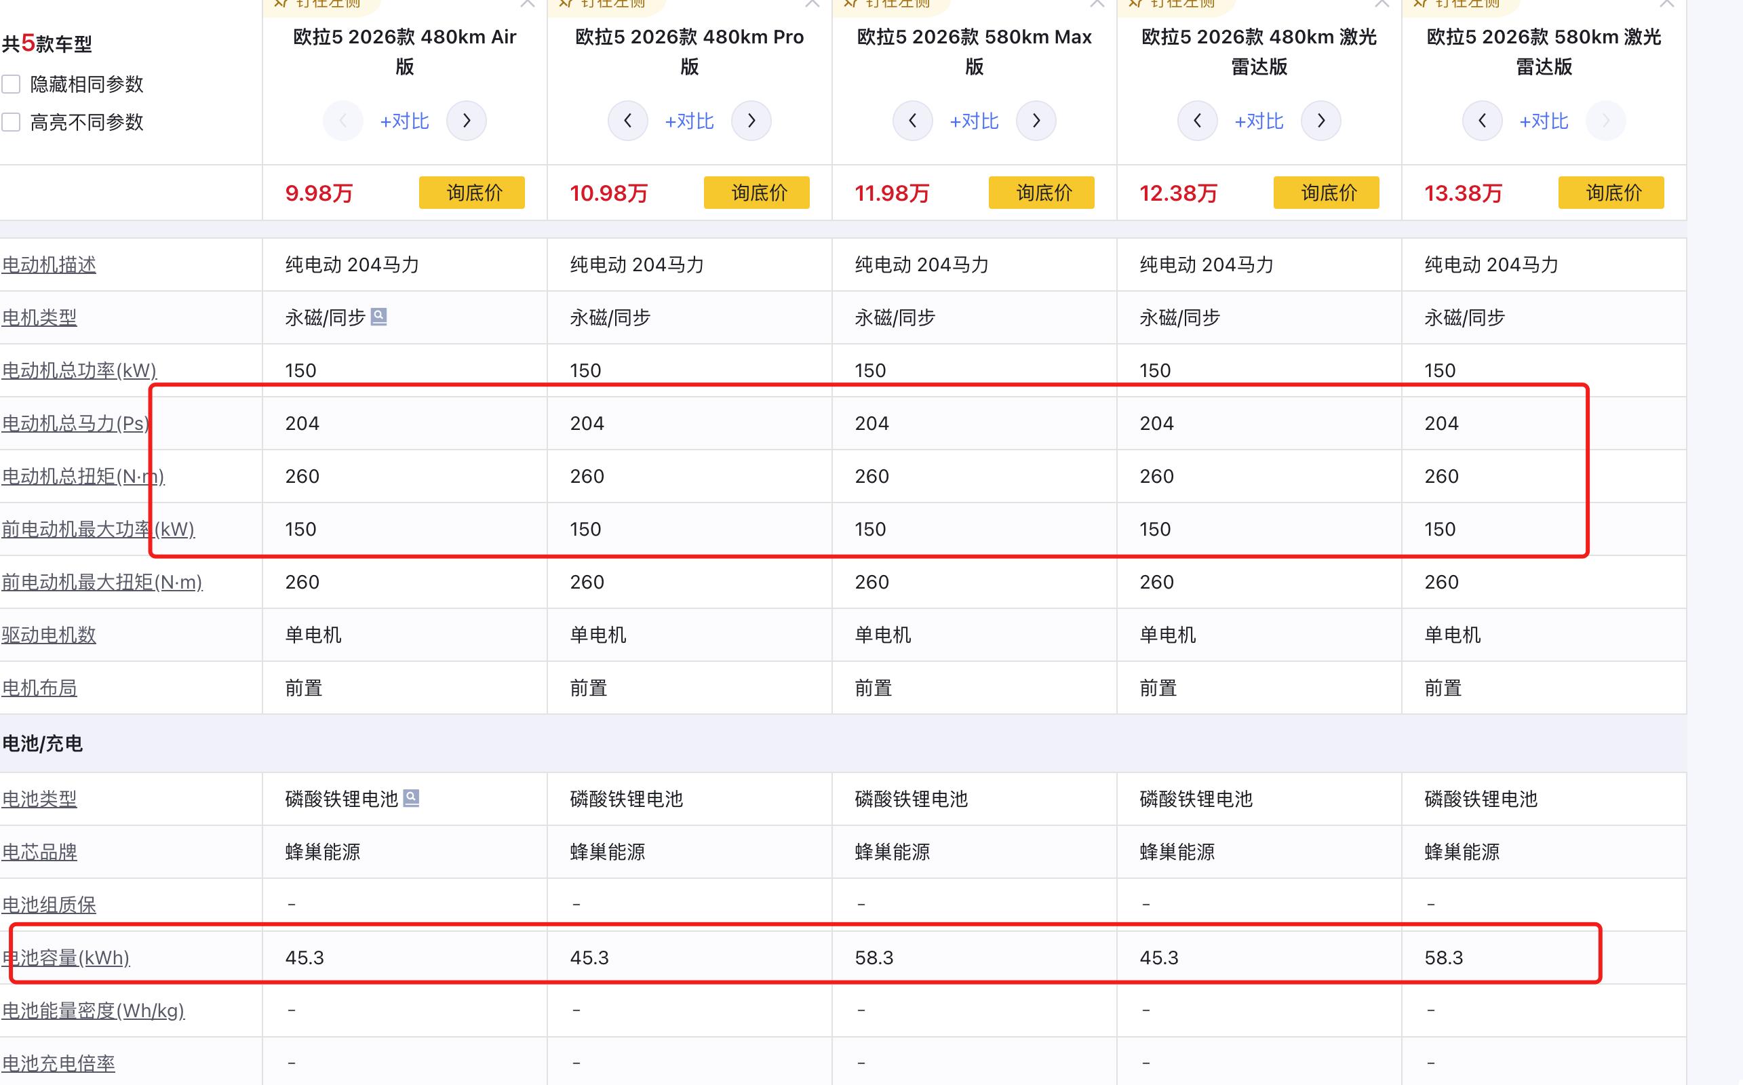The image size is (1743, 1085).
Task: Close the 480km Pro版 column
Action: (812, 3)
